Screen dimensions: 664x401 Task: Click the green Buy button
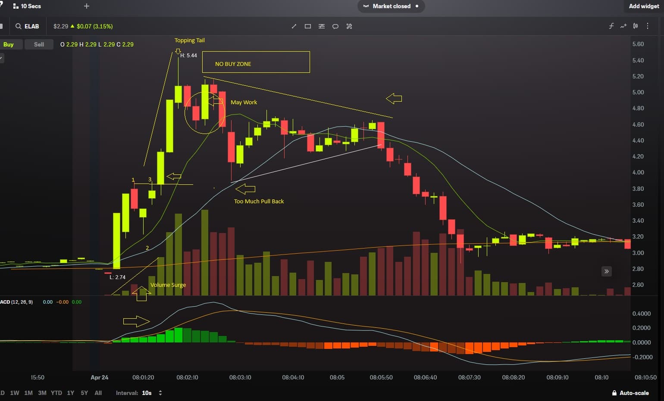[9, 44]
